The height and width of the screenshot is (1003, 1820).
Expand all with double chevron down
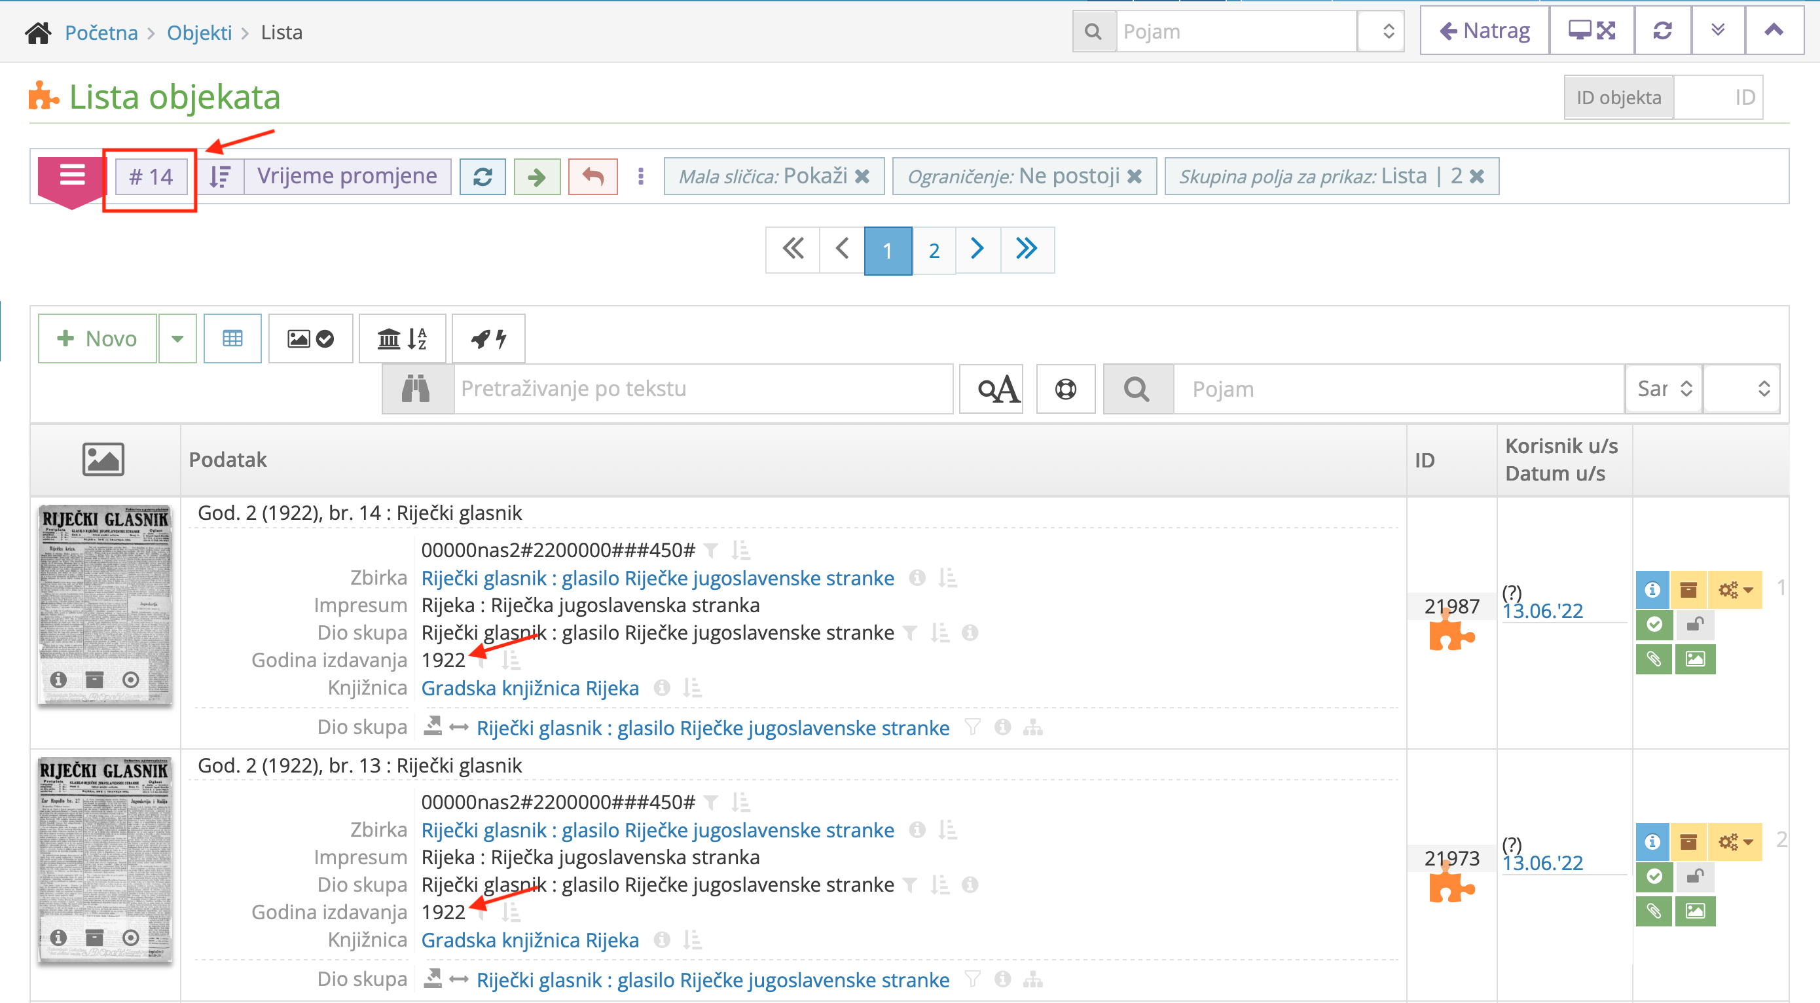point(1718,31)
